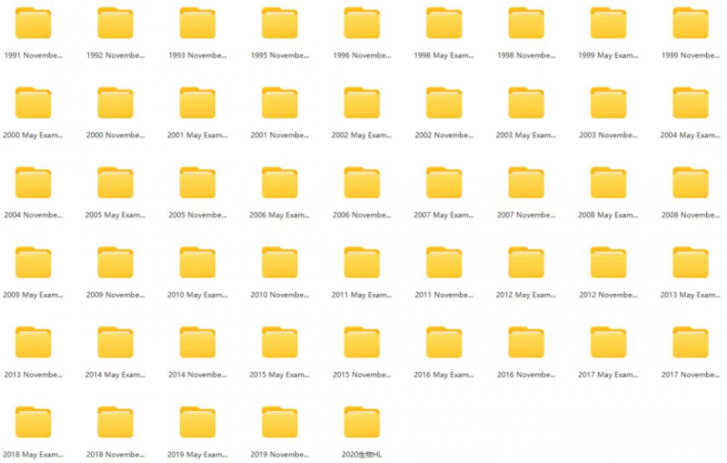Select the 2002 November folder icon
The image size is (727, 463).
point(443,103)
